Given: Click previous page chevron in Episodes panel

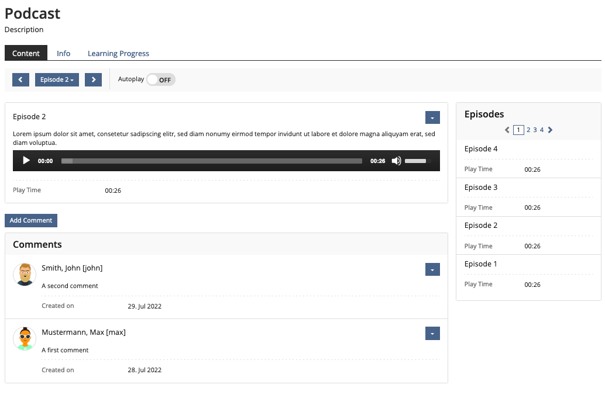Looking at the screenshot, I should 507,130.
